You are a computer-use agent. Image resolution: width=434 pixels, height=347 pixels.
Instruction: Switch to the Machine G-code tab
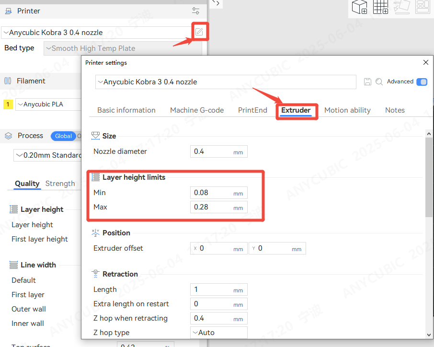pos(197,110)
